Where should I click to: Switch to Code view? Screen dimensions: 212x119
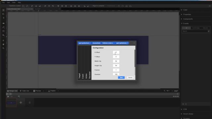[x=25, y=91]
